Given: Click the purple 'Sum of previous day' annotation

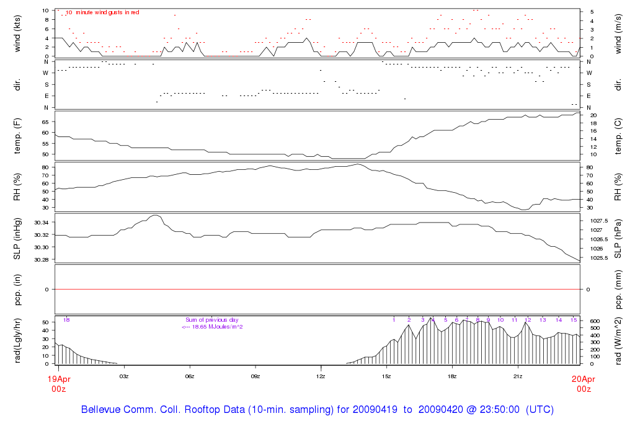Looking at the screenshot, I should pyautogui.click(x=212, y=320).
